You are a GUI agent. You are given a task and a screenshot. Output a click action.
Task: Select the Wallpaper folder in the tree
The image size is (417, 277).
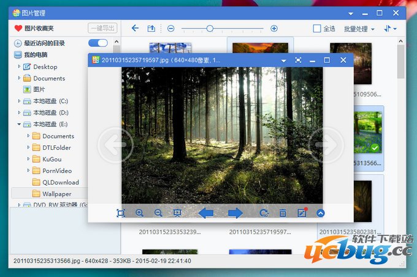[56, 194]
